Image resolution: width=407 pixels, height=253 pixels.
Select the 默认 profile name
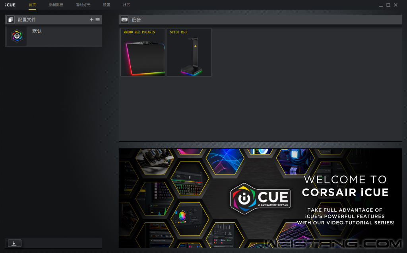(37, 31)
